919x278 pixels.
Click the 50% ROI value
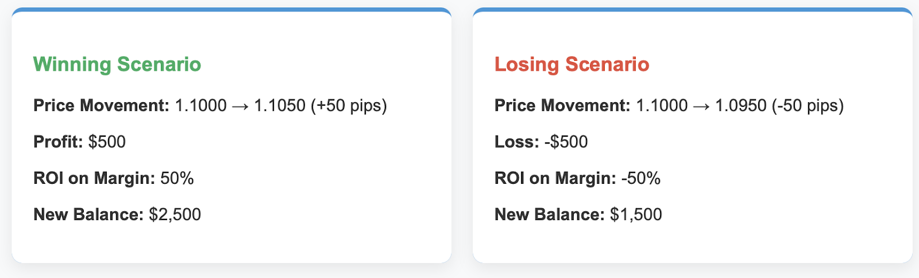(177, 178)
